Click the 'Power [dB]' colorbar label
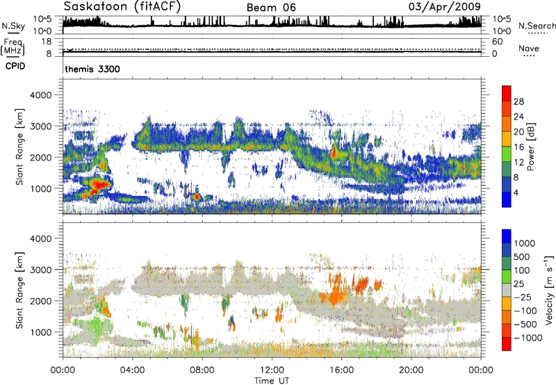The width and height of the screenshot is (556, 385). coord(530,147)
